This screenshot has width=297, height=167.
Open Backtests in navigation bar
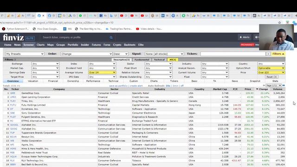(129, 45)
